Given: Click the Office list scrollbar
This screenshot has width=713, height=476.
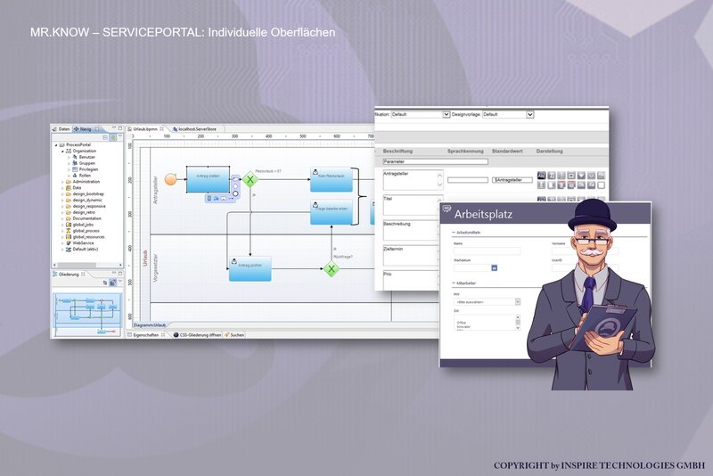Looking at the screenshot, I should (x=518, y=323).
